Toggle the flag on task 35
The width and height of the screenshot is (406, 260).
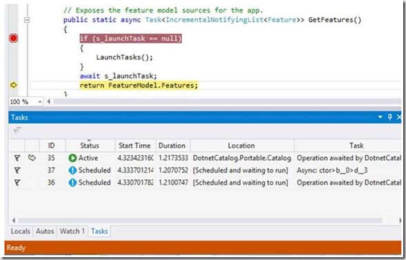(x=17, y=158)
